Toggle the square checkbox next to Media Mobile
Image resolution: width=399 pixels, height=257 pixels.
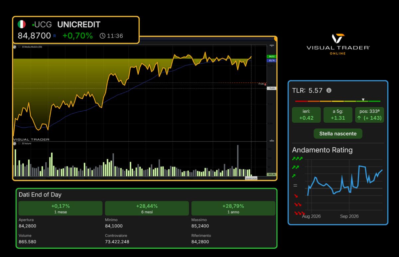pyautogui.click(x=19, y=47)
